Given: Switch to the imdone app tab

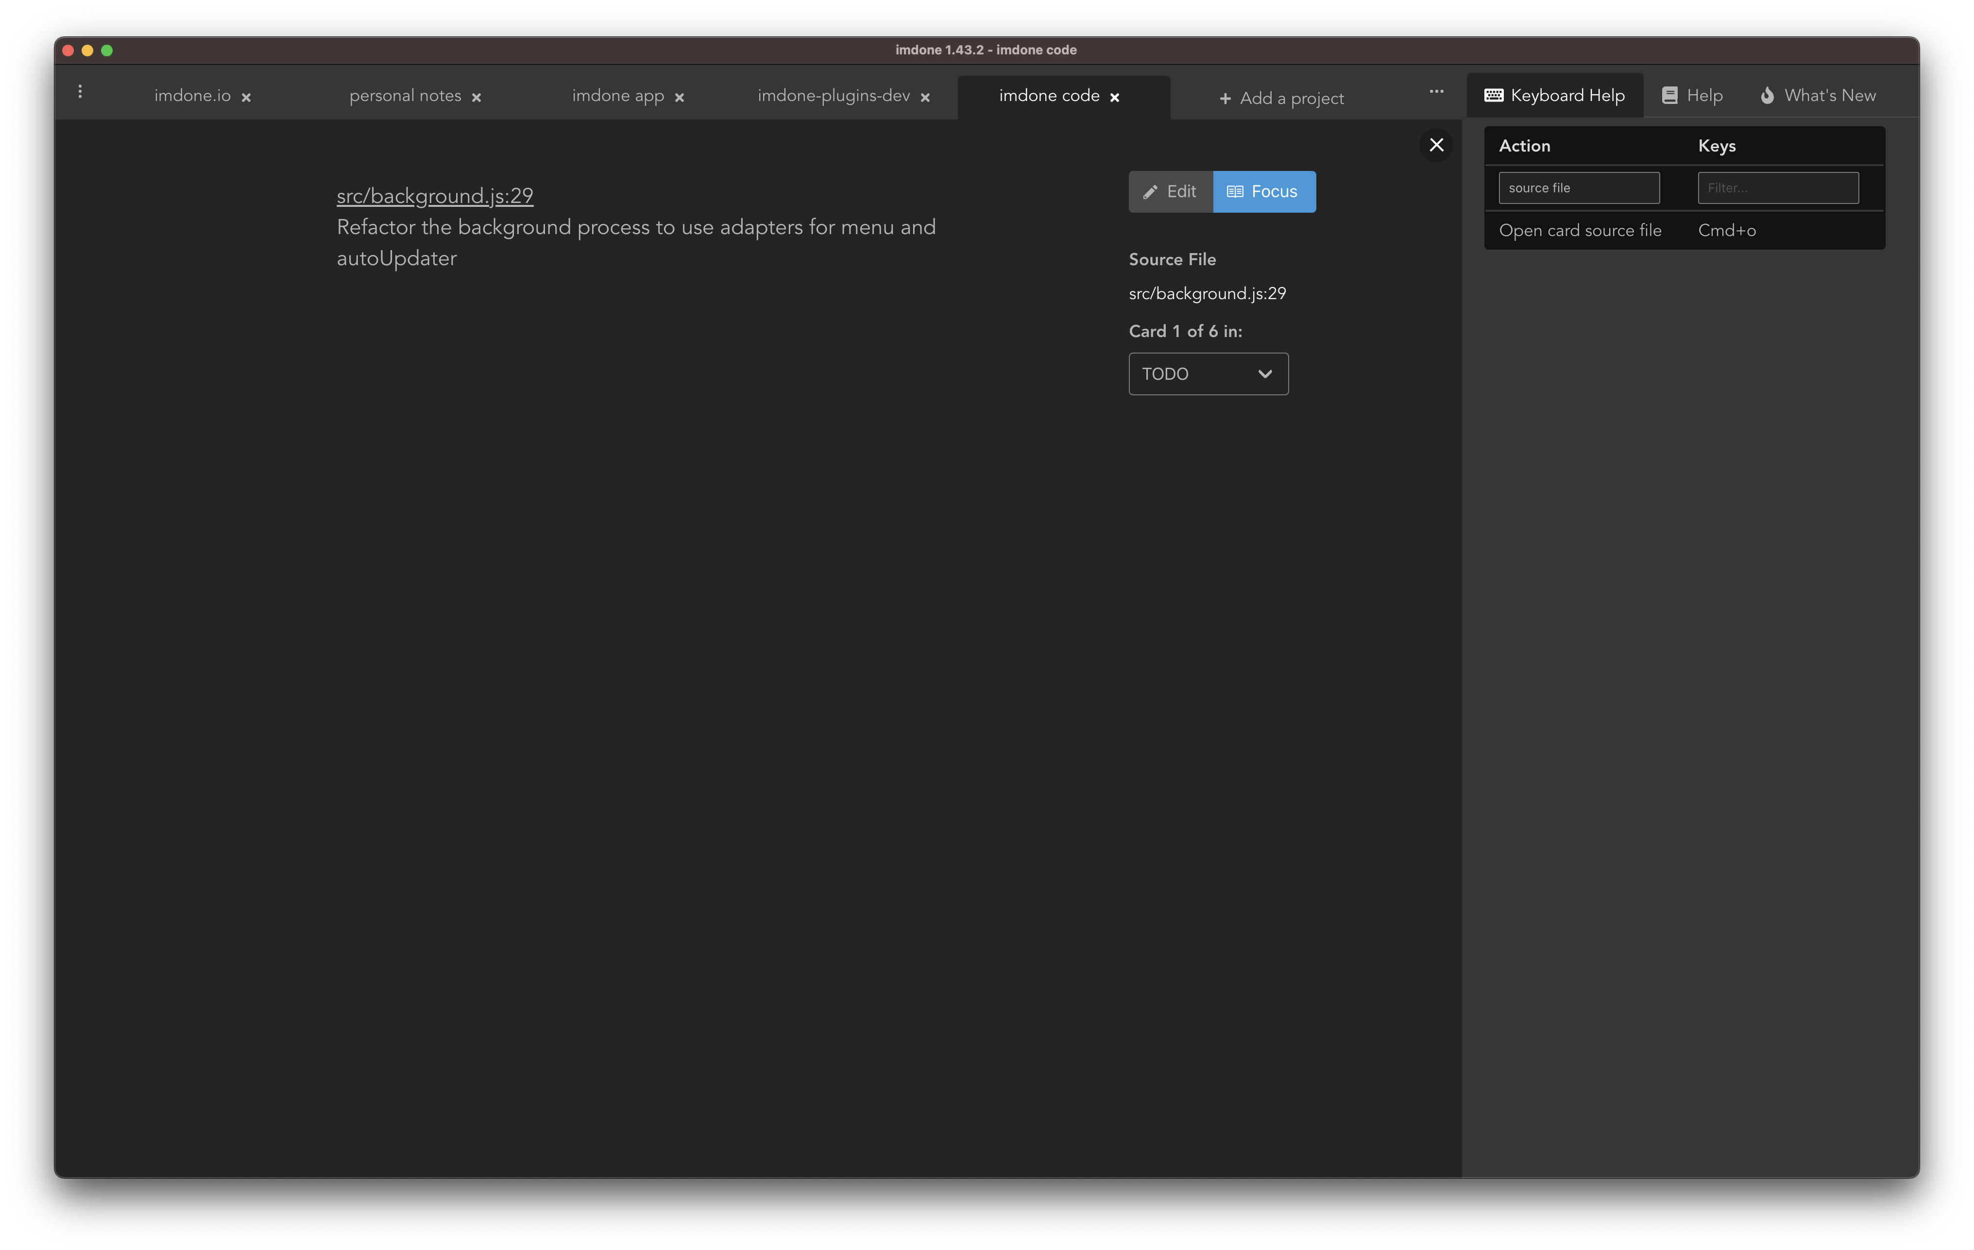Looking at the screenshot, I should [618, 96].
